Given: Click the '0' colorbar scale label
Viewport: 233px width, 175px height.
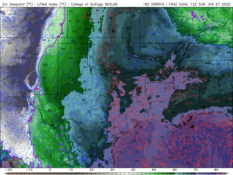Looking at the screenshot, I should click(50, 170).
